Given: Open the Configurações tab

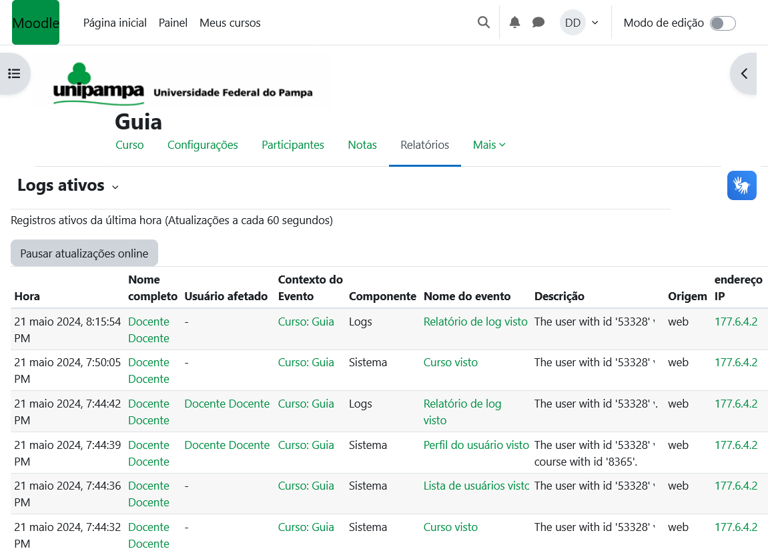Looking at the screenshot, I should 203,145.
